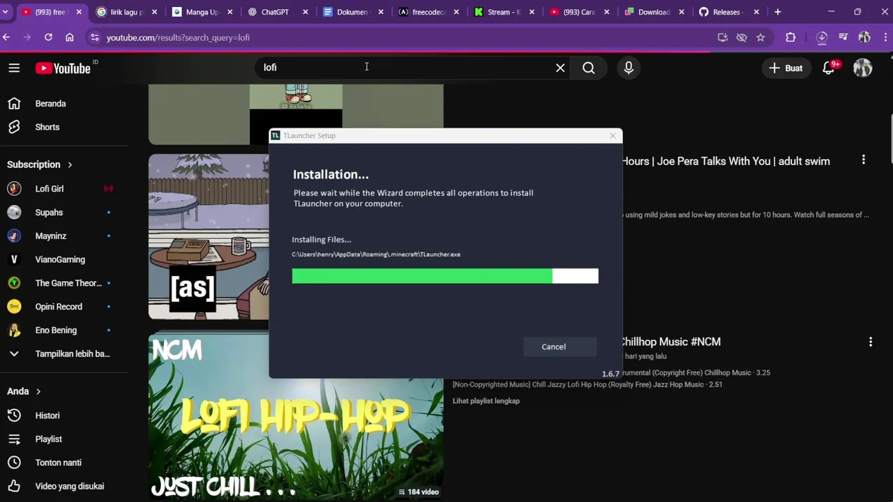Switch to the Download tab
The width and height of the screenshot is (893, 502).
pos(653,12)
